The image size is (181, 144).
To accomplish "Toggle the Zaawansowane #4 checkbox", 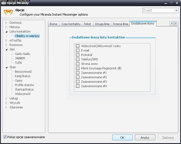I will pyautogui.click(x=78, y=86).
